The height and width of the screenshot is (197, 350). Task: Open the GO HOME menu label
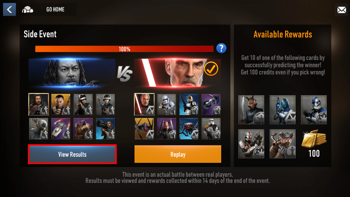click(x=55, y=9)
